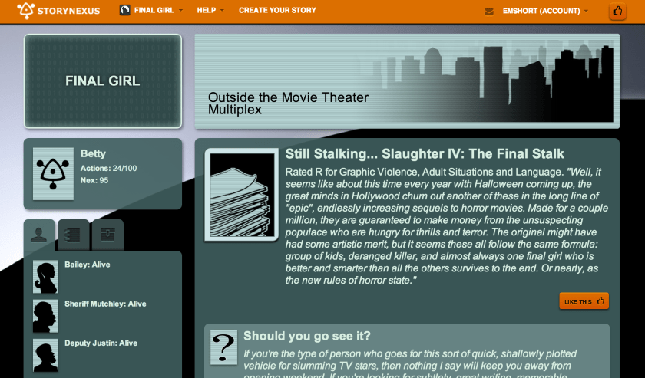The height and width of the screenshot is (378, 645).
Task: Click the 'Should you go see it?' heading
Action: click(307, 336)
